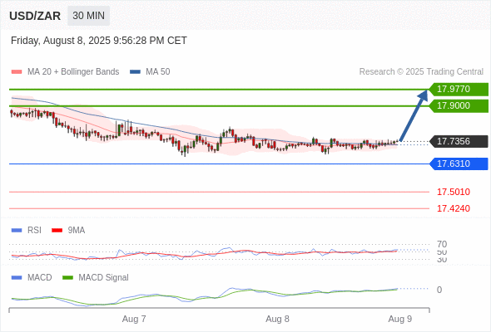Open the Research Trading Central copyright link
Viewport: 491px width, 332px height.
[421, 72]
